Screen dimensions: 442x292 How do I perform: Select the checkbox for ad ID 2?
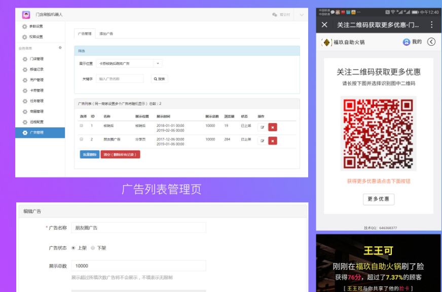(x=82, y=139)
